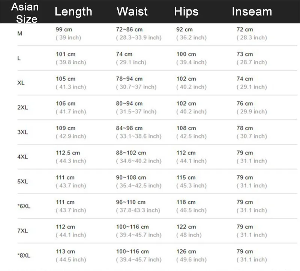Select the Length column header

point(73,12)
